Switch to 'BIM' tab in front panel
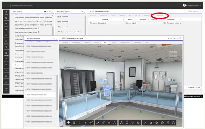 (105, 43)
